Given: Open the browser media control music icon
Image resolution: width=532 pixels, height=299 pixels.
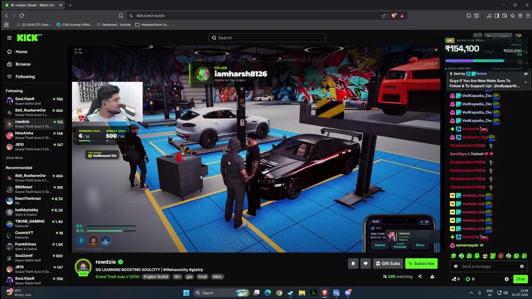Looking at the screenshot, I should pyautogui.click(x=489, y=16).
